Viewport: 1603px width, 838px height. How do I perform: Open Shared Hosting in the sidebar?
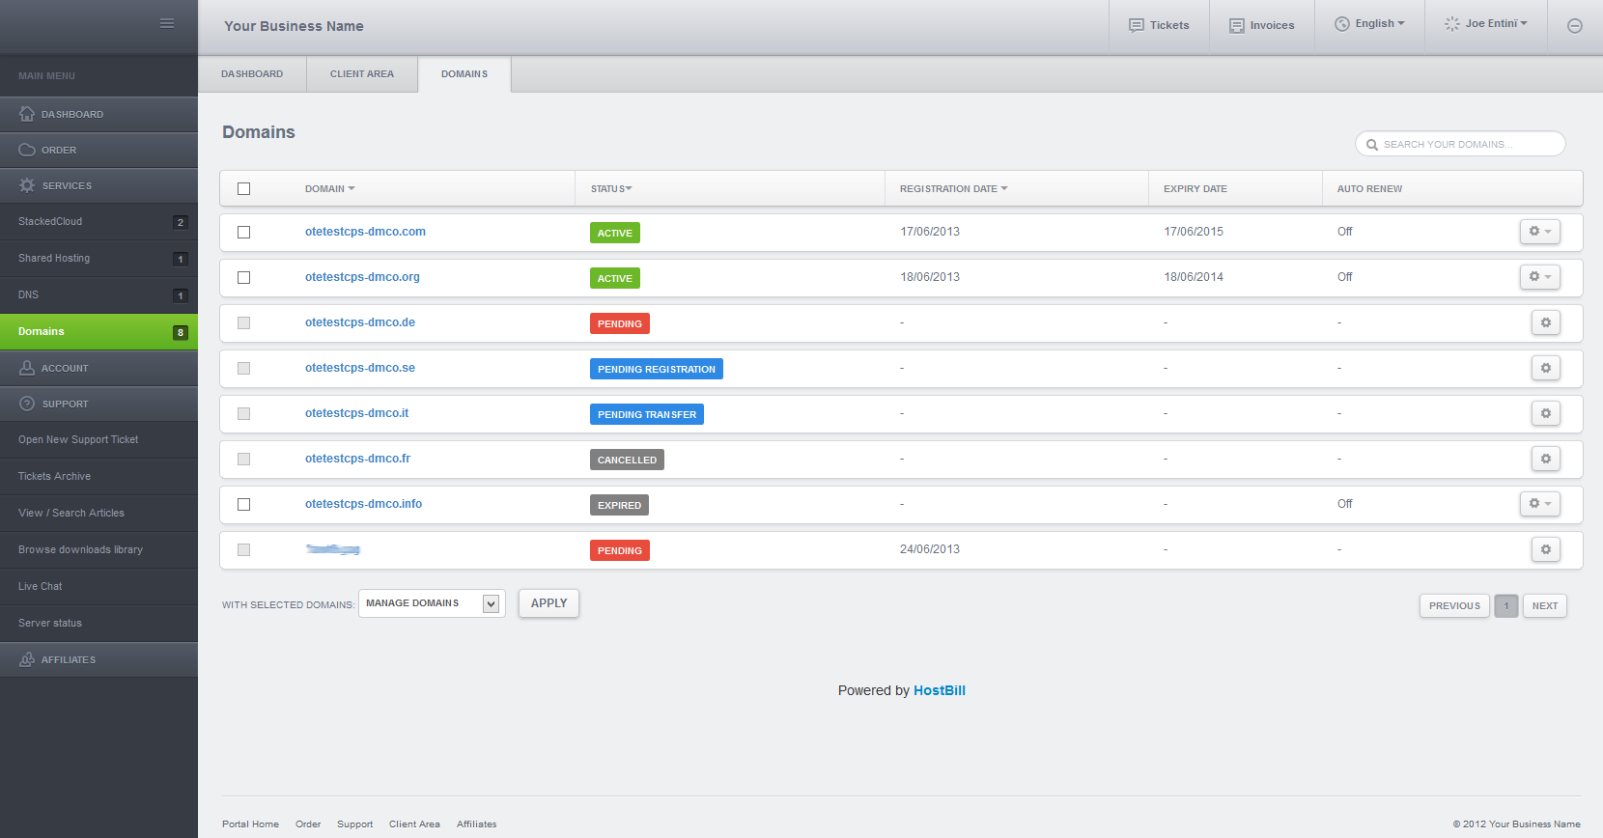coord(54,259)
